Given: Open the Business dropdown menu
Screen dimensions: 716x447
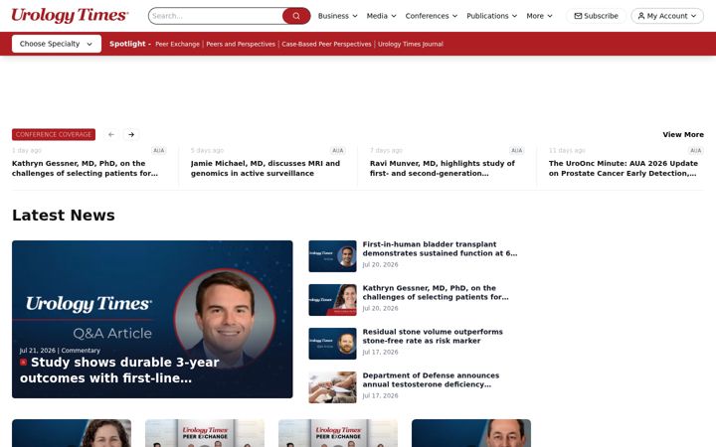Looking at the screenshot, I should [337, 16].
